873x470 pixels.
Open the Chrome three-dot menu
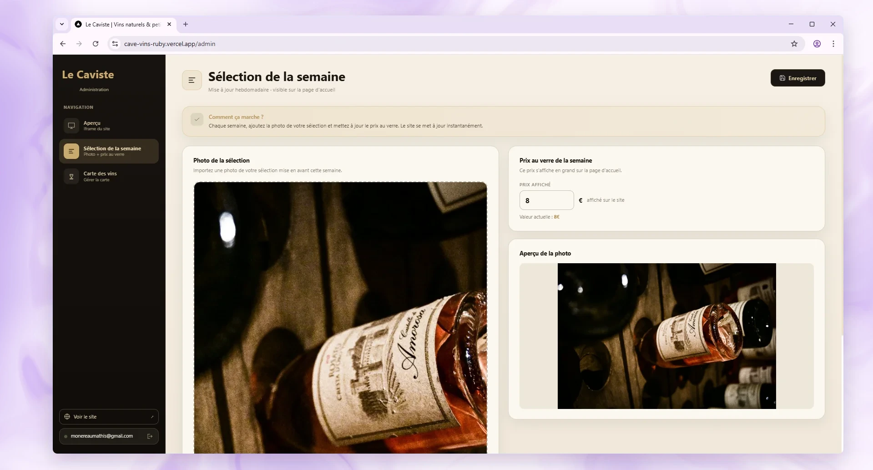833,44
